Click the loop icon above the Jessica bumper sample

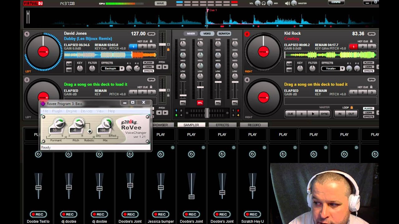tap(161, 154)
